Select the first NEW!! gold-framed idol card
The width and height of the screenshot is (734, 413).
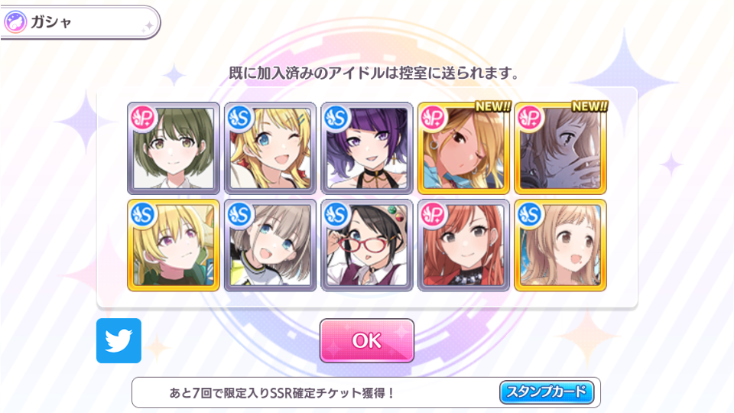463,148
